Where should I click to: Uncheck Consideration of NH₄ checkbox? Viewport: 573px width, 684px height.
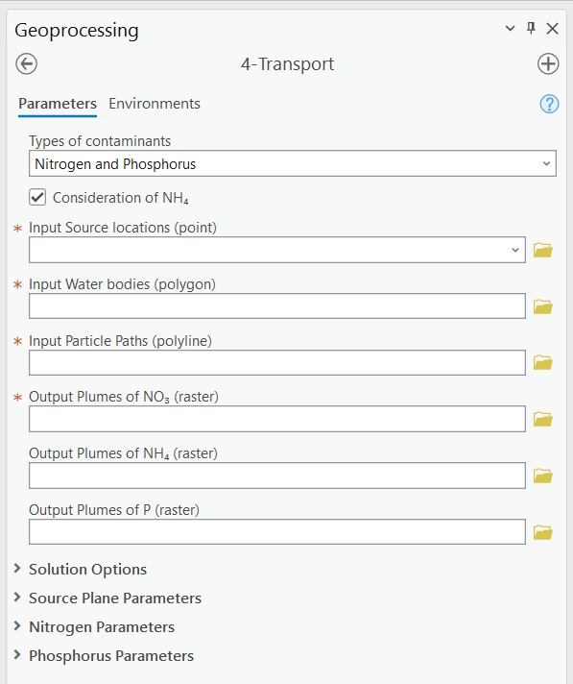(37, 197)
